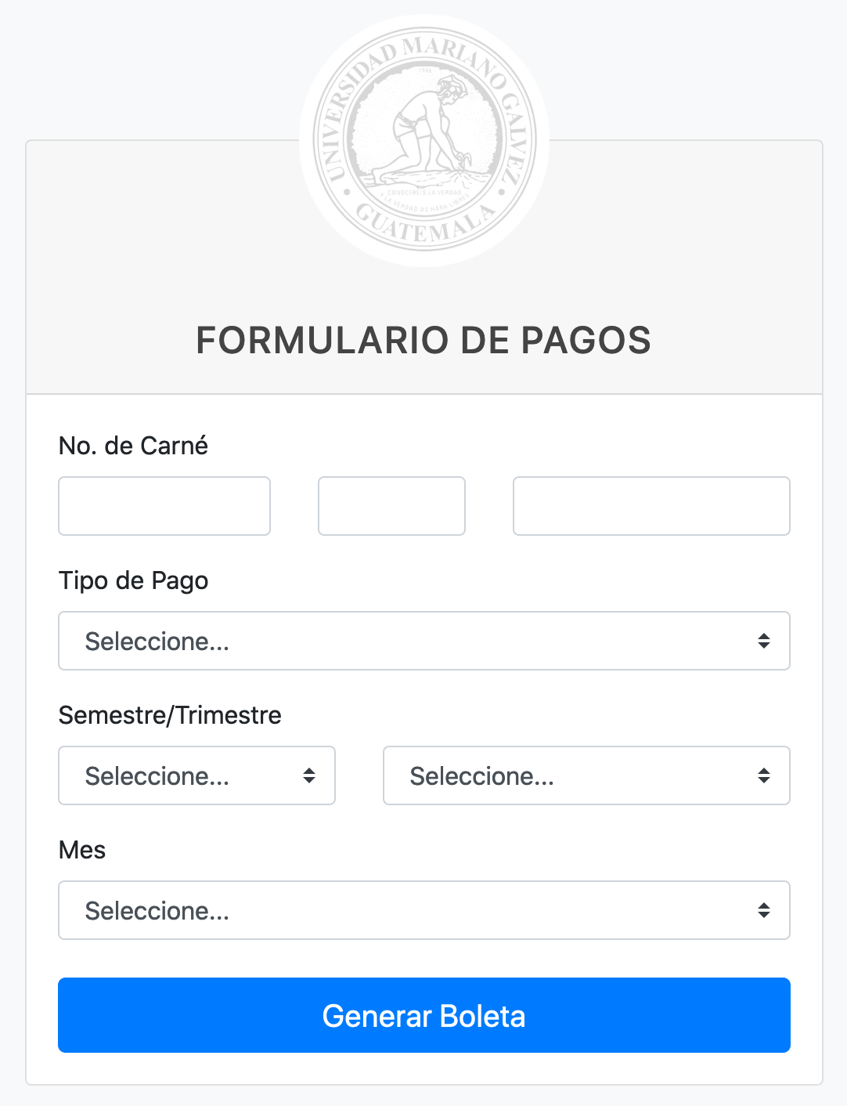Click the kneeling figure in the seal's center
The height and width of the screenshot is (1106, 847).
(x=424, y=129)
